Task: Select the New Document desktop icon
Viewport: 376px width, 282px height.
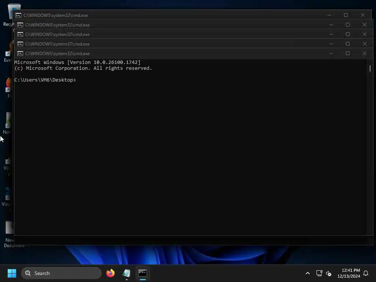Action: tap(10, 234)
